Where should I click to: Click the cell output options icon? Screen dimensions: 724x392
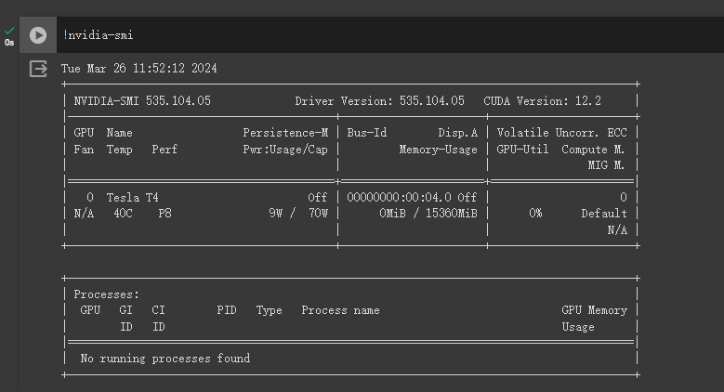click(38, 69)
